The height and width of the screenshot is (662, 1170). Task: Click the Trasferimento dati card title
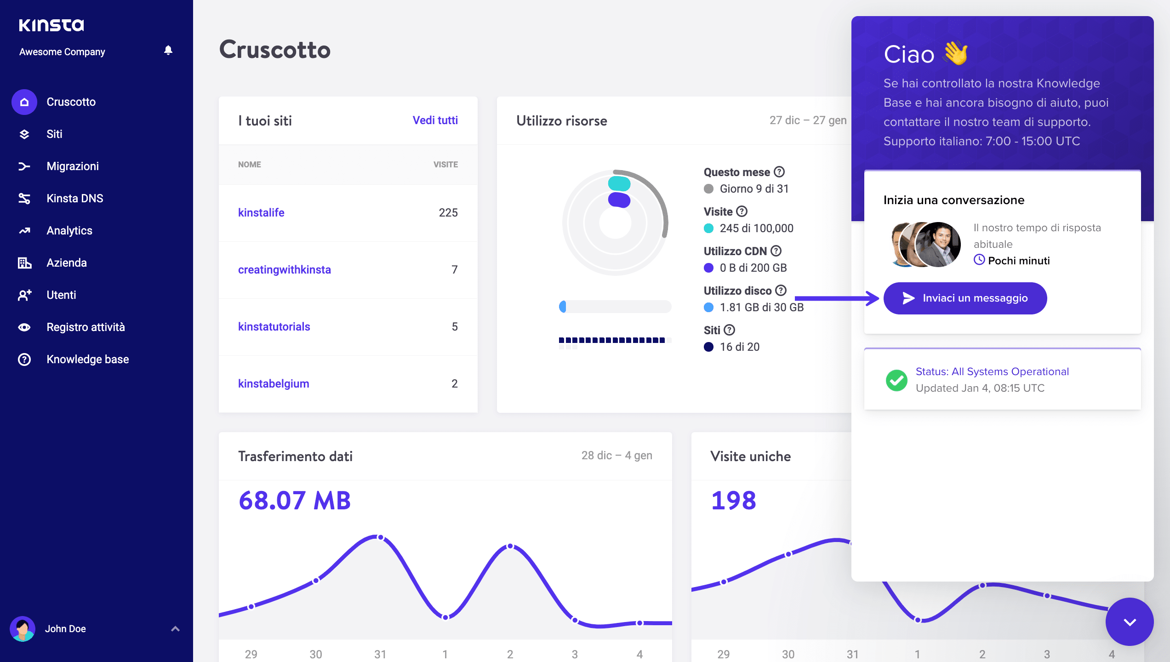pos(295,456)
